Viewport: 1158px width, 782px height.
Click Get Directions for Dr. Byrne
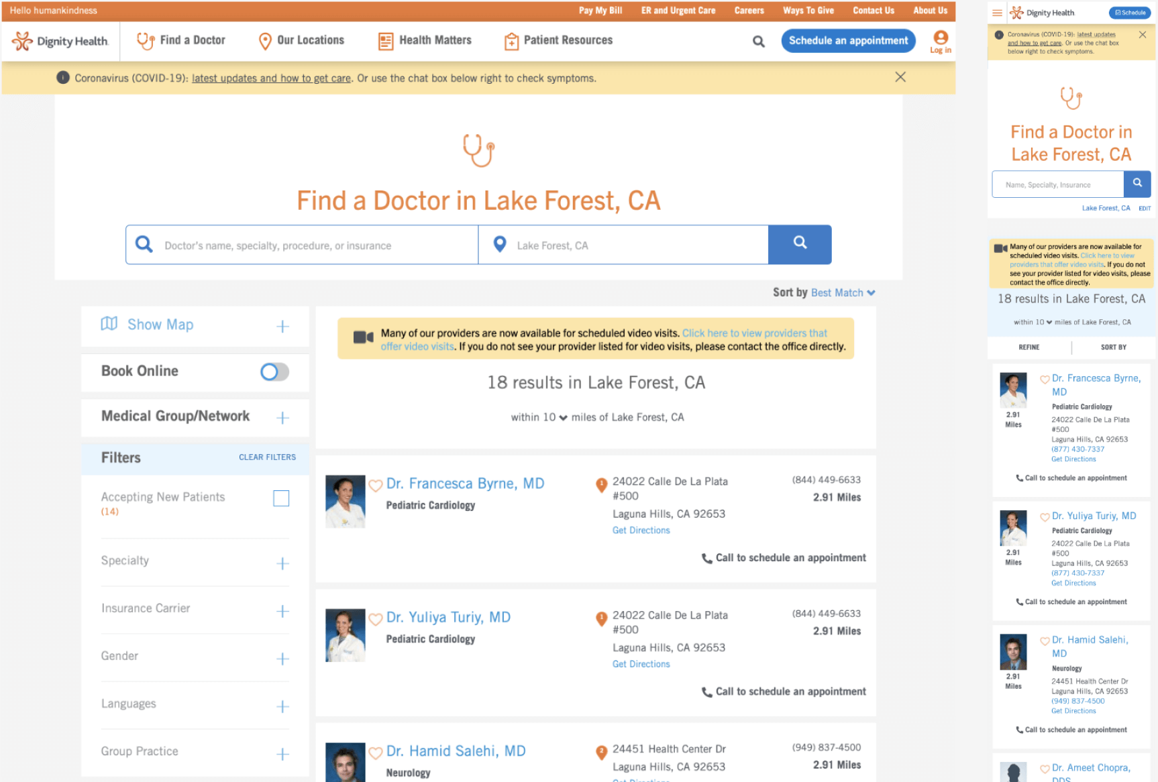pyautogui.click(x=641, y=530)
